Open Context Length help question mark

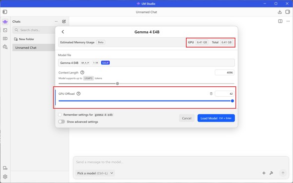[x=82, y=72]
